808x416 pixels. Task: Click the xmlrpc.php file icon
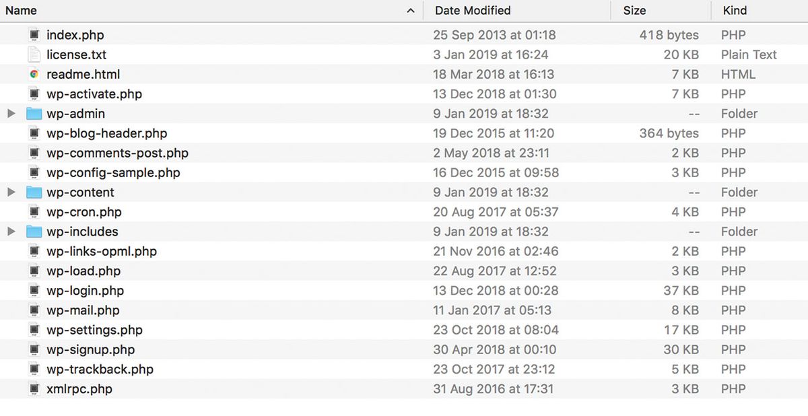34,389
